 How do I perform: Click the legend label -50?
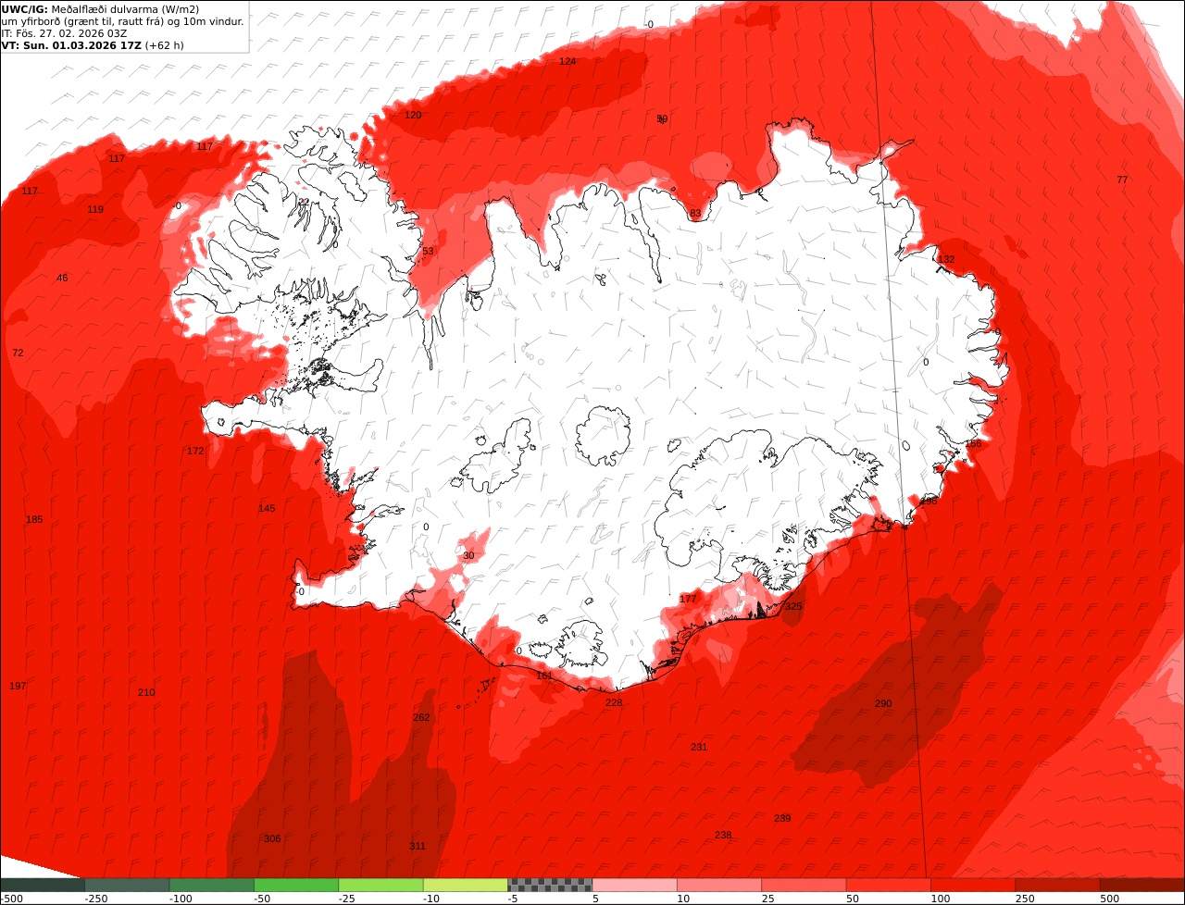(263, 899)
